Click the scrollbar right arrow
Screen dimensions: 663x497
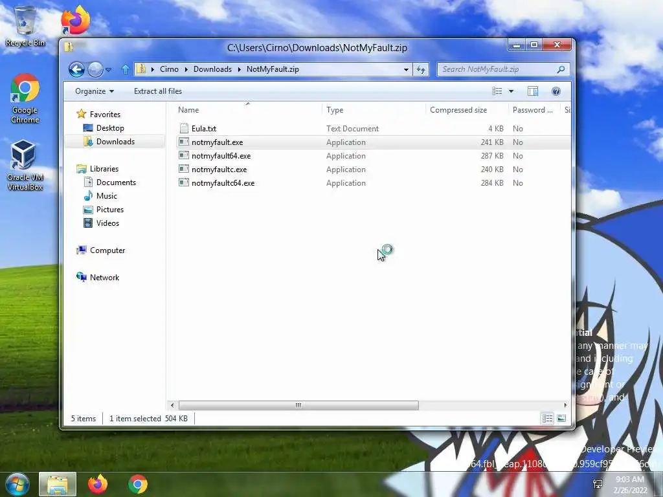565,405
